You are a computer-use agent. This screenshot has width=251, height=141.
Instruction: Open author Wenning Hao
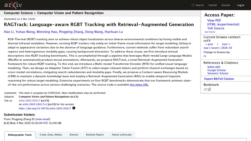tap(47, 32)
